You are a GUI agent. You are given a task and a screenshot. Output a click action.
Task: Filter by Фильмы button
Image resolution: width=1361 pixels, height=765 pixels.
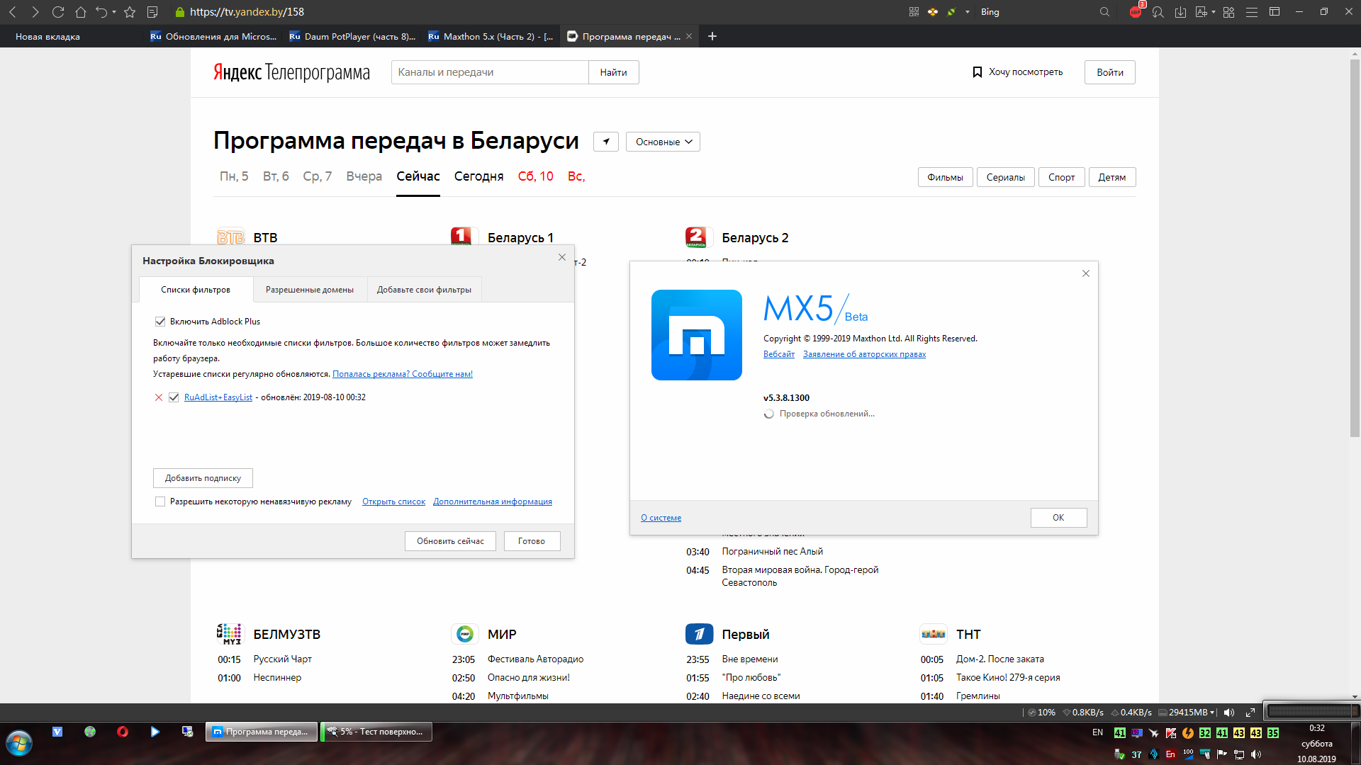click(946, 177)
